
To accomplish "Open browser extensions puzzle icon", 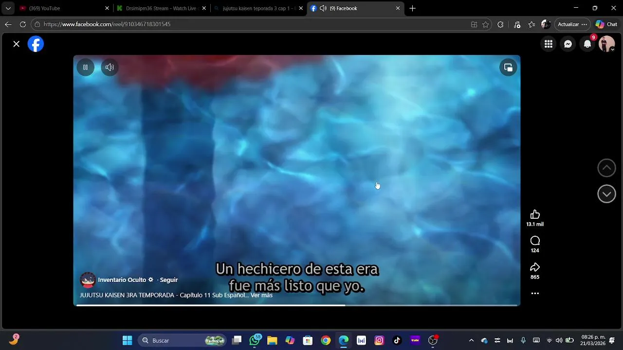I will (x=500, y=24).
